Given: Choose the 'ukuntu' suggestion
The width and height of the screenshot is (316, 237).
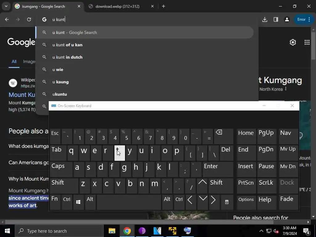Looking at the screenshot, I should click(x=145, y=94).
